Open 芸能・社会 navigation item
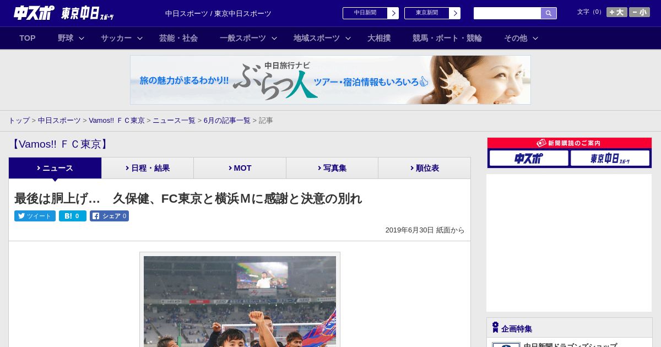 point(178,38)
